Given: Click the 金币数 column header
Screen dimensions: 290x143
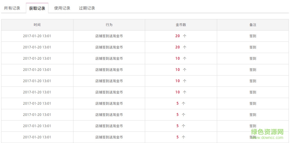Looking at the screenshot, I should (181, 25).
